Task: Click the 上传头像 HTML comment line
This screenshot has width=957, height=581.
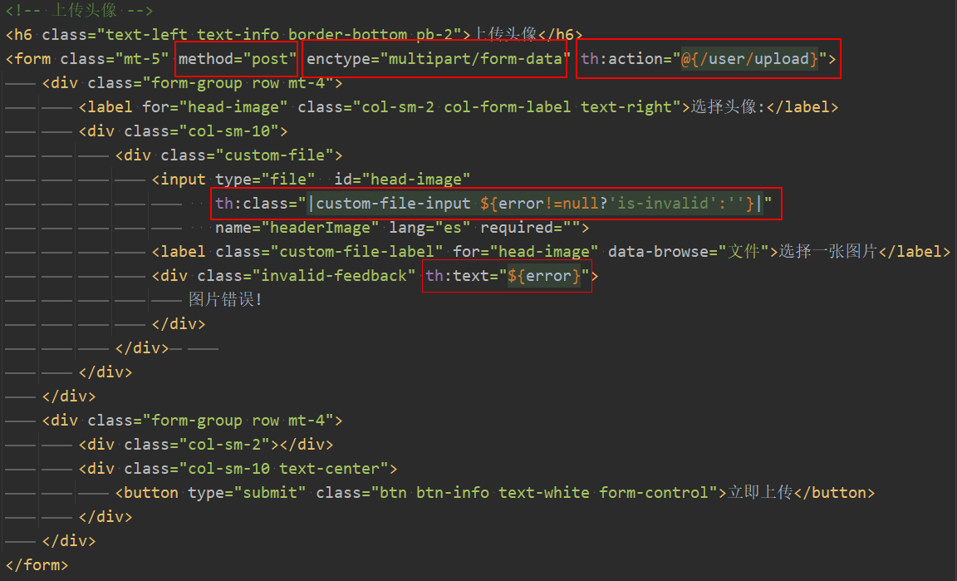Action: [80, 10]
